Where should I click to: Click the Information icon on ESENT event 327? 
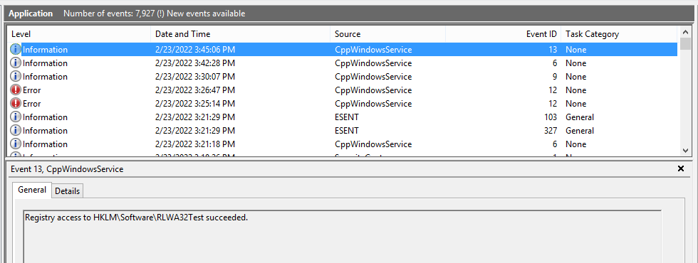16,131
